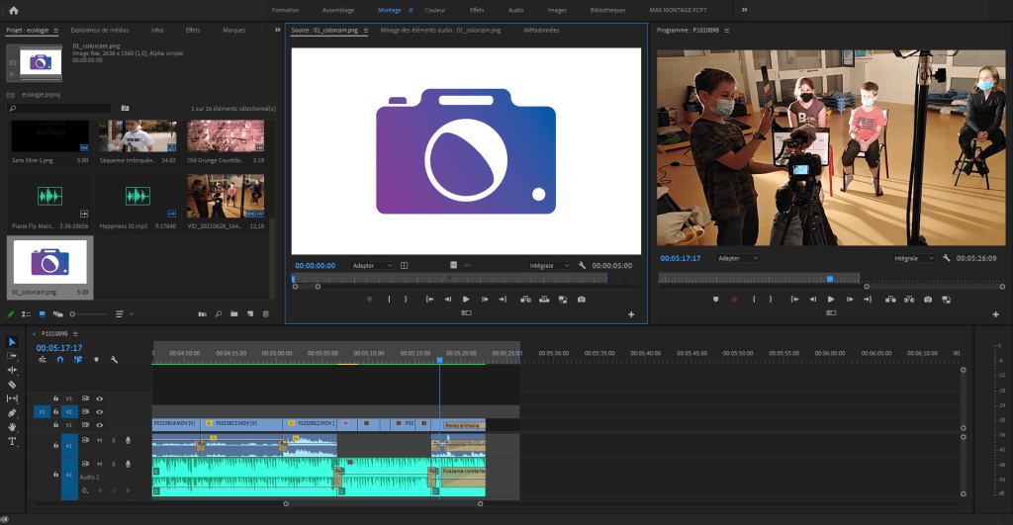The image size is (1013, 525).
Task: Open Program monitor settings wrench
Action: coord(947,258)
